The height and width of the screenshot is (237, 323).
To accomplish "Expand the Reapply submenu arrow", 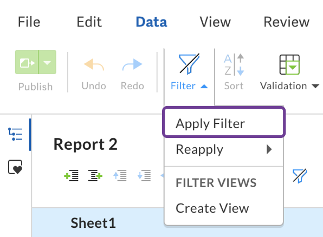I will pos(269,149).
